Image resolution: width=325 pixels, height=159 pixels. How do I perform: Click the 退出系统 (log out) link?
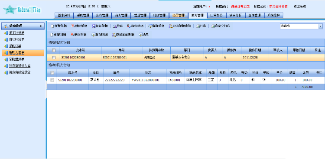[x=300, y=6]
